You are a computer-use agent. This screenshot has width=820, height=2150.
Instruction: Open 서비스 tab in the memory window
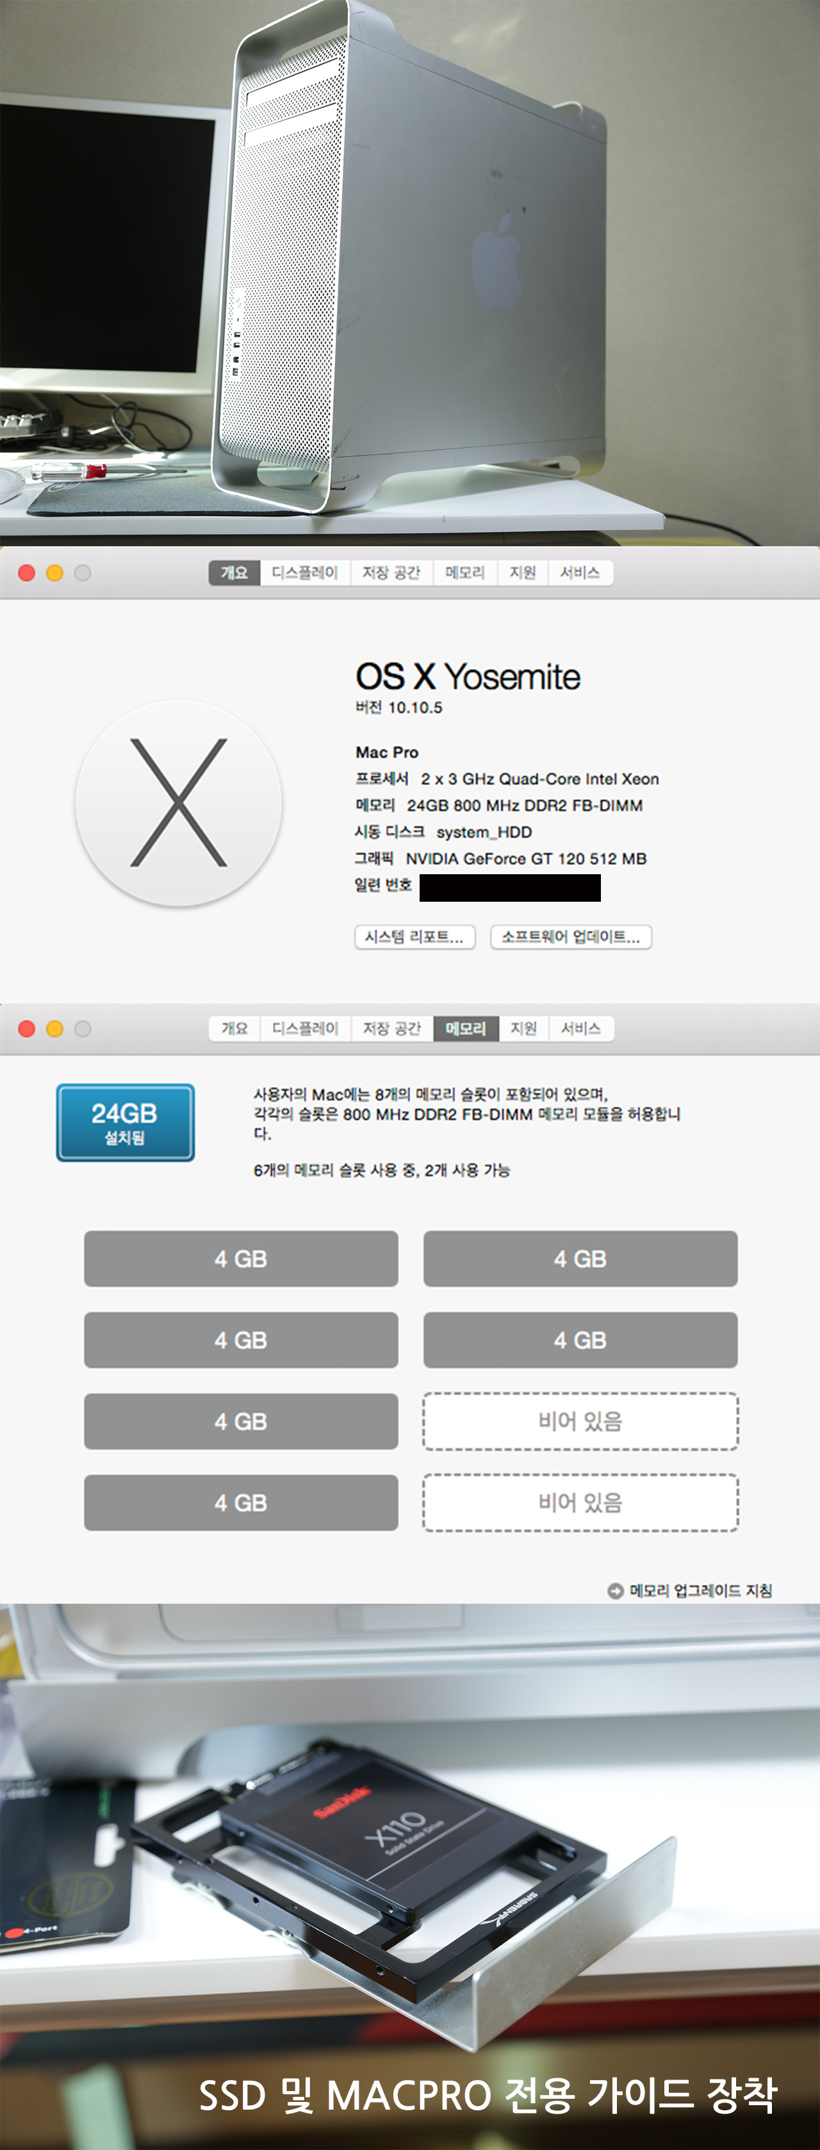click(581, 1029)
